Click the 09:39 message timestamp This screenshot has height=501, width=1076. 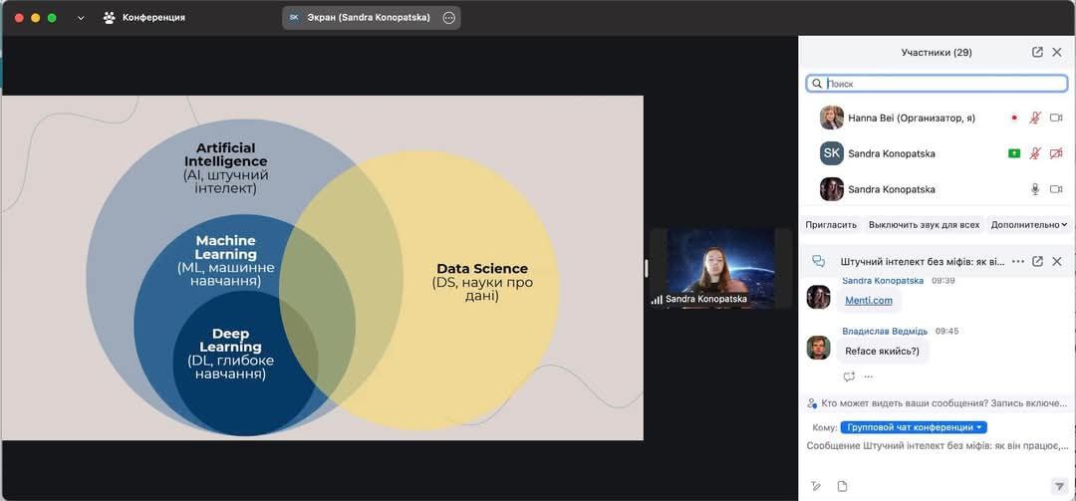pyautogui.click(x=943, y=281)
